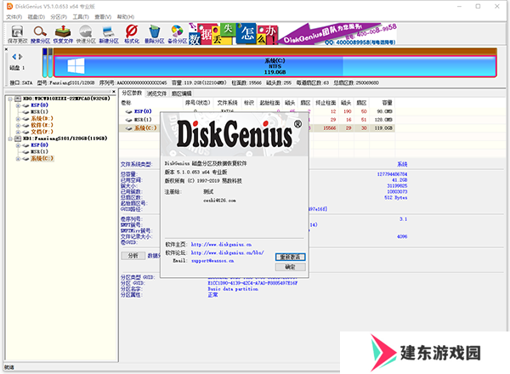Close the left tree panel with x
Screen dimensions: 510x374
(114, 92)
